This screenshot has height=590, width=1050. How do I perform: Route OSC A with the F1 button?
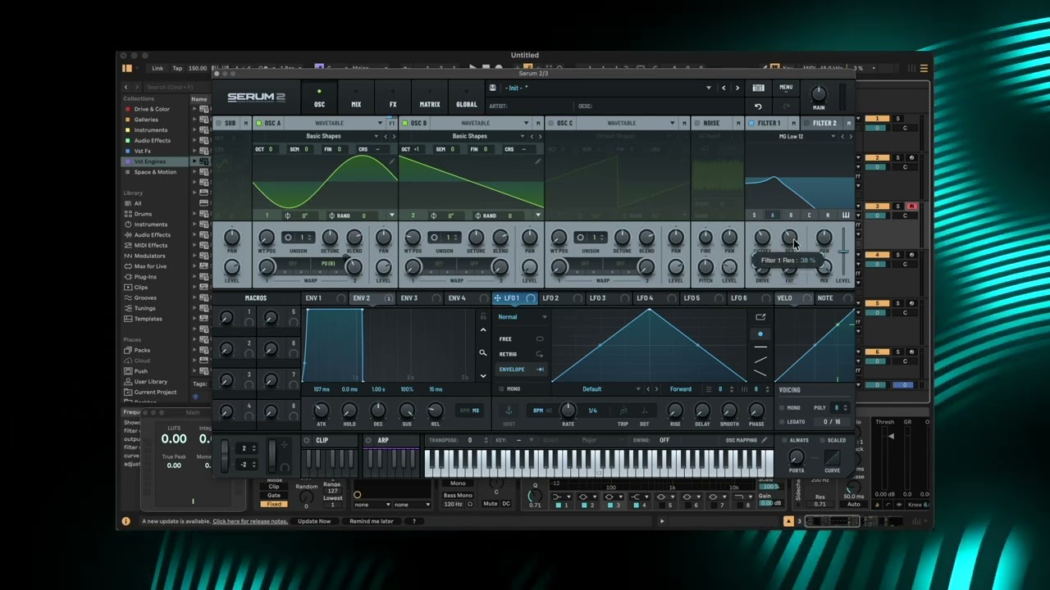[391, 123]
